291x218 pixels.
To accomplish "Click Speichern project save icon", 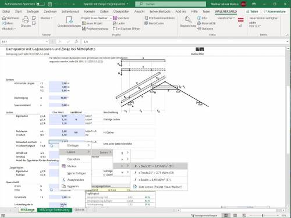I will tap(115, 18).
